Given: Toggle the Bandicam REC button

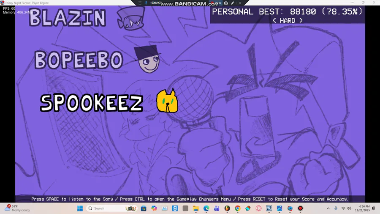Looking at the screenshot, I should click(216, 3).
